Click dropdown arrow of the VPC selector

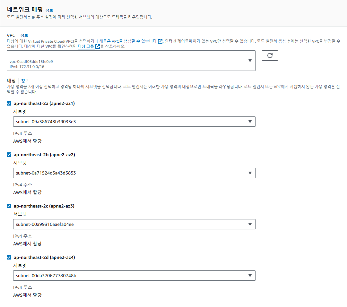coord(250,61)
